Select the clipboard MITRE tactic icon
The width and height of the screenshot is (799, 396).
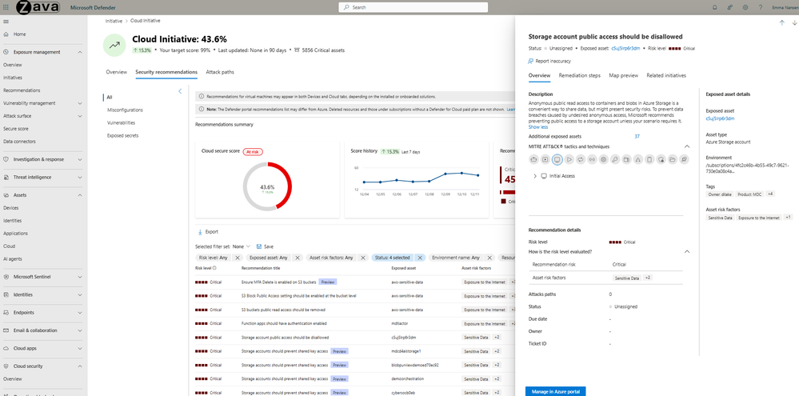click(649, 159)
